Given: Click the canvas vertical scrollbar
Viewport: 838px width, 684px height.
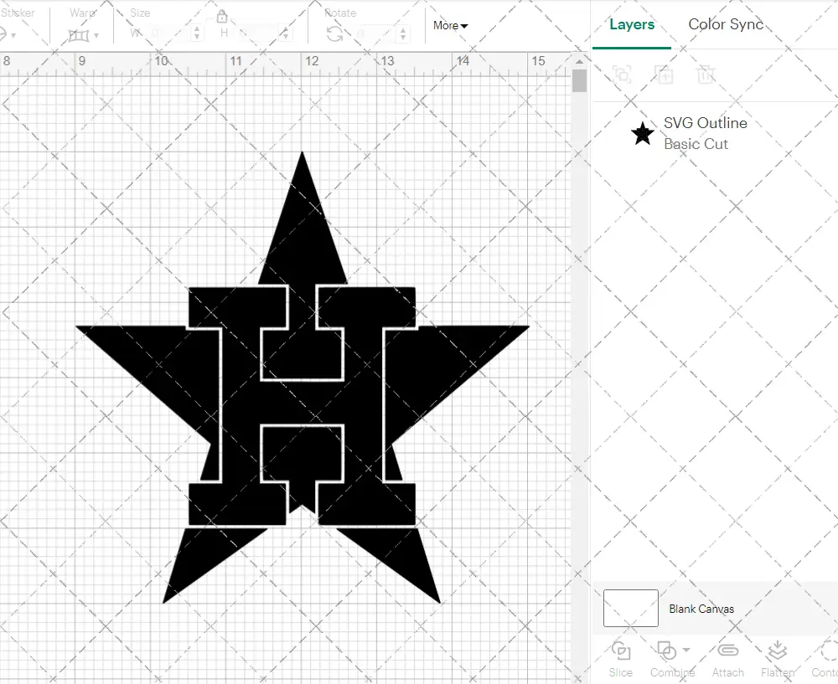Looking at the screenshot, I should 579,80.
